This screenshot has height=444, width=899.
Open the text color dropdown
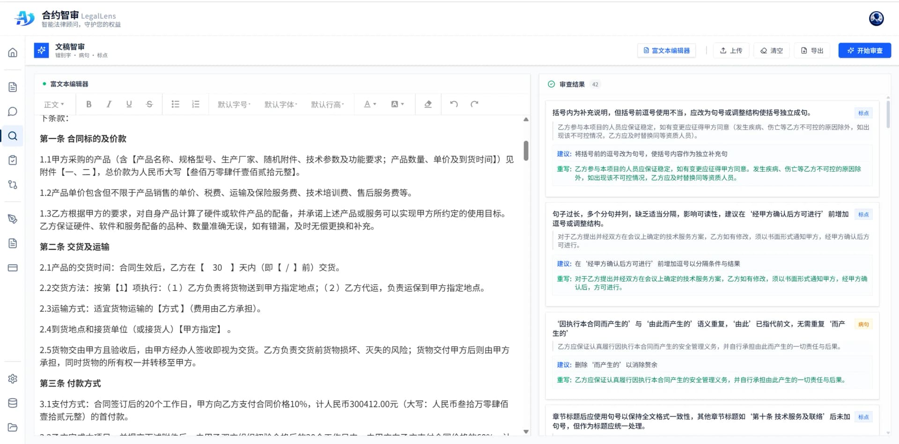pos(370,104)
